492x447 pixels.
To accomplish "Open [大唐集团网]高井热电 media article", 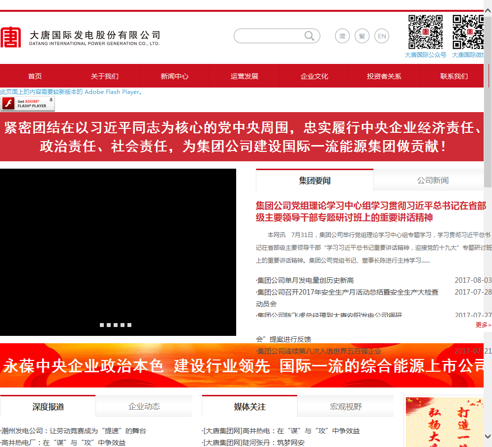I will click(281, 431).
